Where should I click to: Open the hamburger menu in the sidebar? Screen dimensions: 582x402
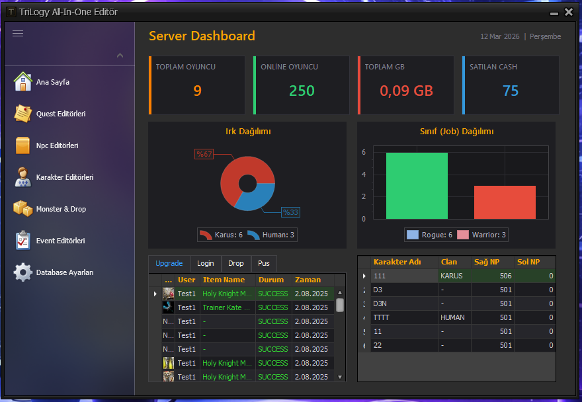pyautogui.click(x=18, y=34)
